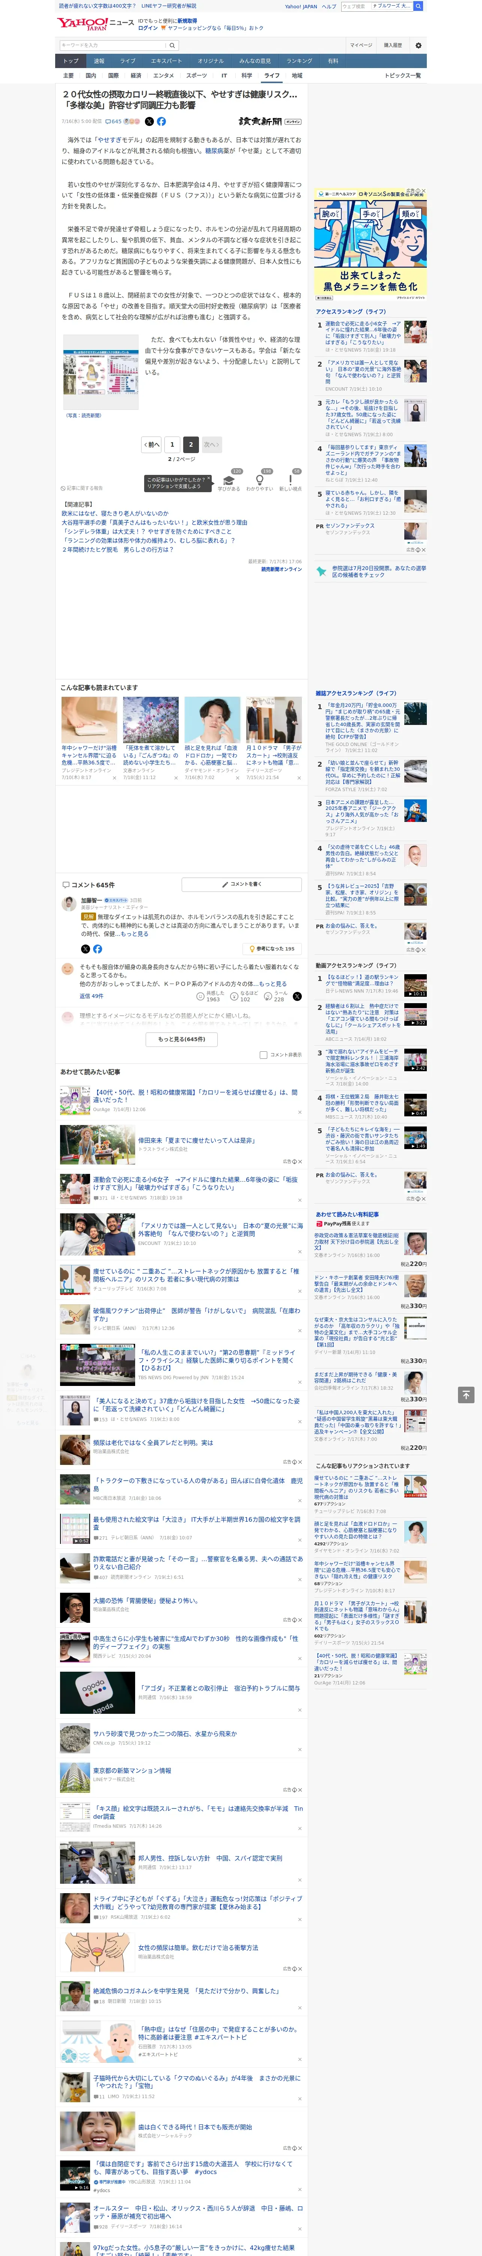Share article via the X icon under headline
This screenshot has width=482, height=2256.
pos(149,122)
